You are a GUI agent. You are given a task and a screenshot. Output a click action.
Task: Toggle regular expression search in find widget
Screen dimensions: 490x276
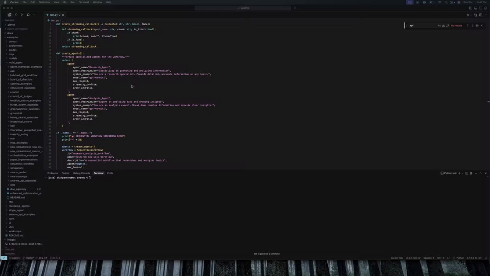448,26
